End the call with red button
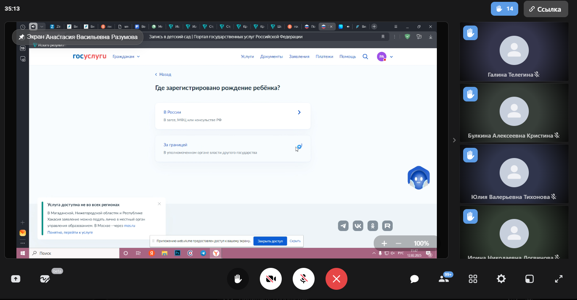577x300 pixels. [x=336, y=279]
